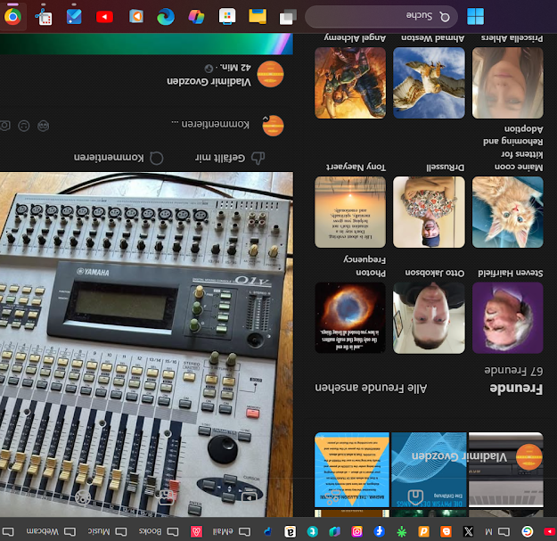Image resolution: width=557 pixels, height=541 pixels.
Task: Open the pink heart bookmark icon
Action: (196, 531)
